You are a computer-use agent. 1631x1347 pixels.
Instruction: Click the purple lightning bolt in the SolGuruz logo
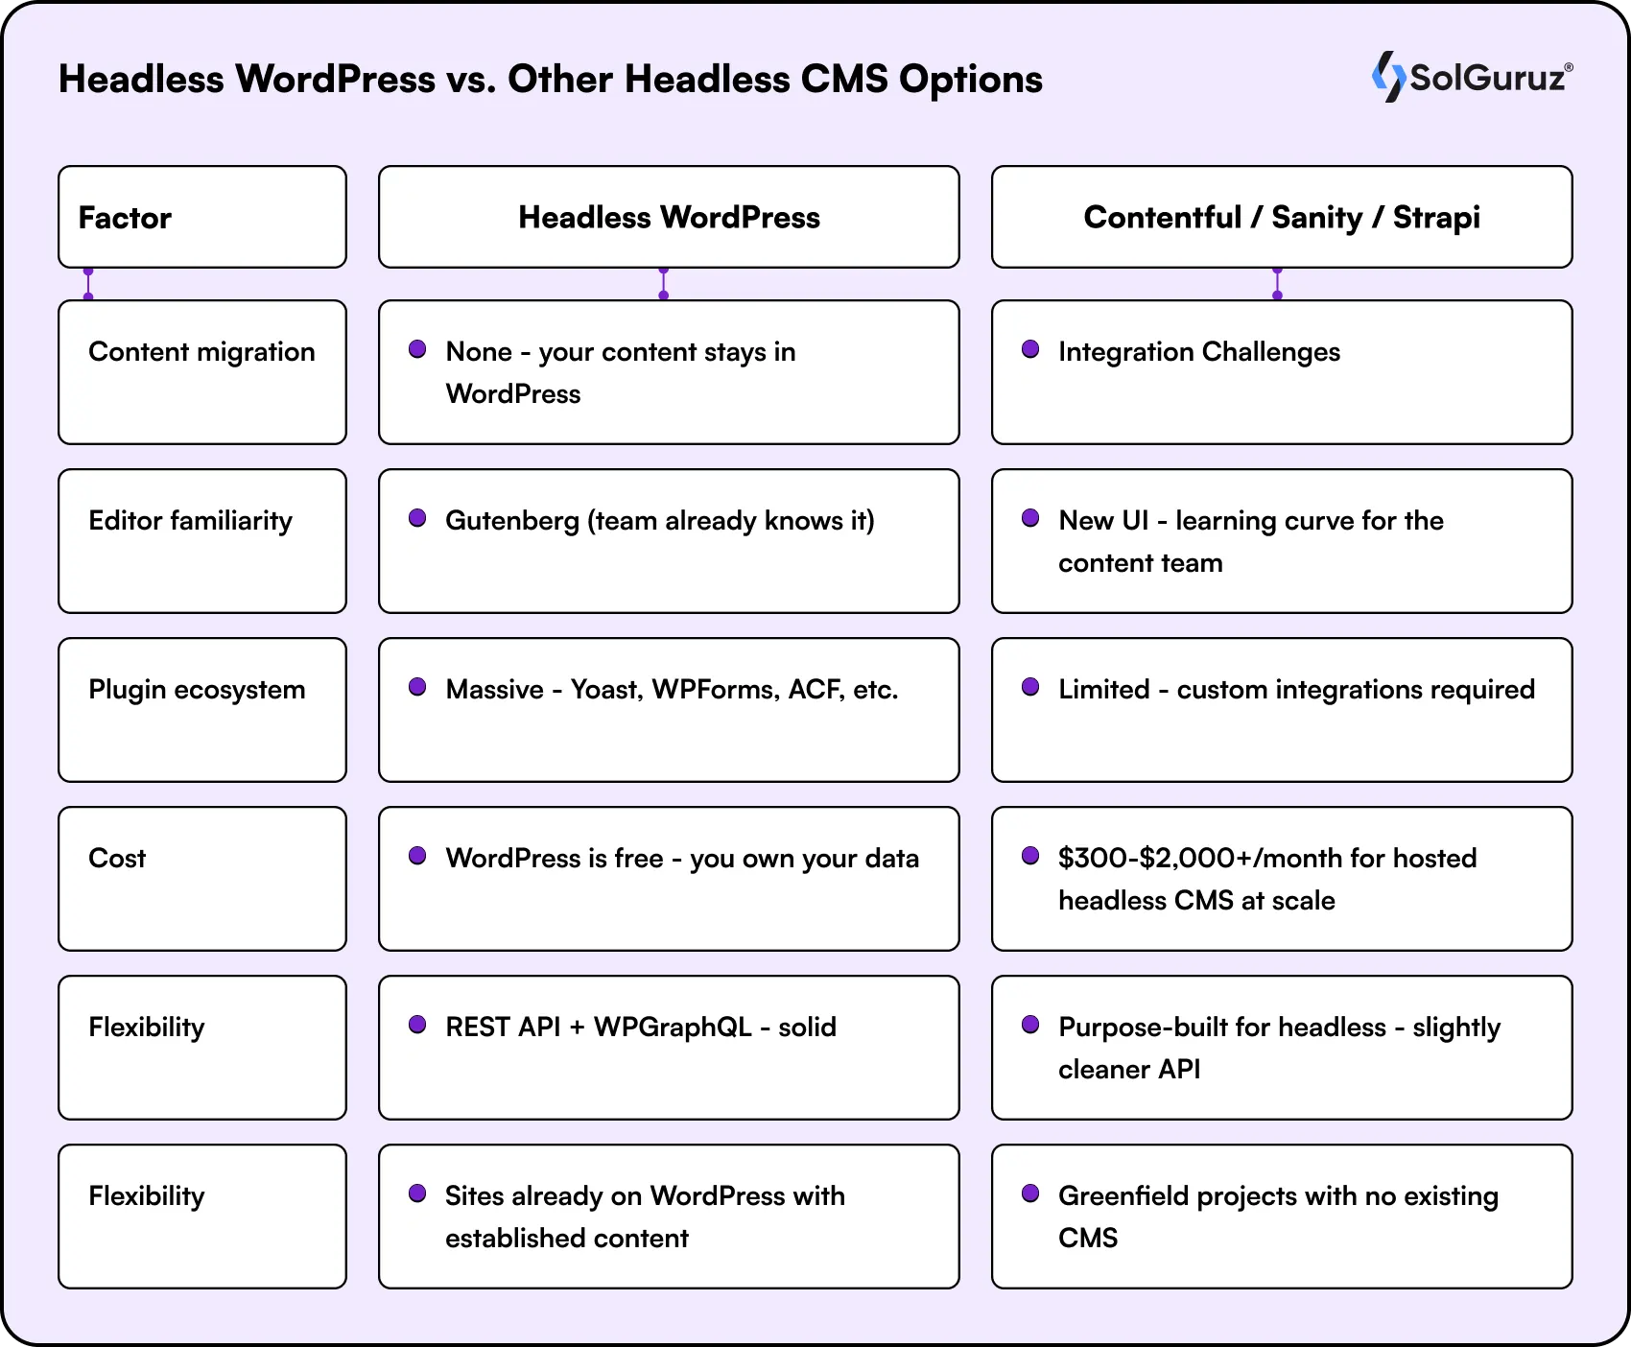tap(1387, 76)
